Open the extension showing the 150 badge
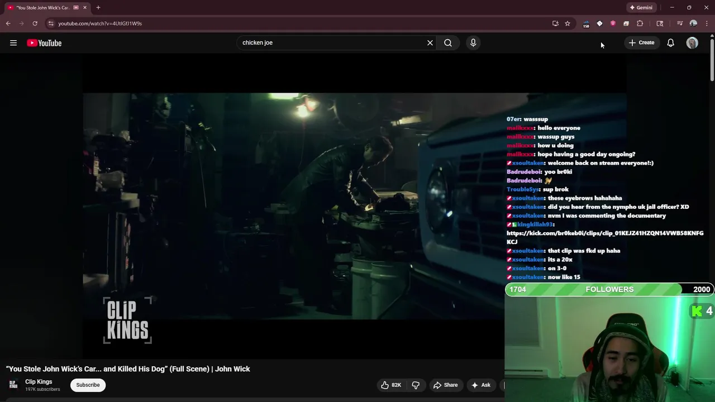715x402 pixels. point(586,24)
